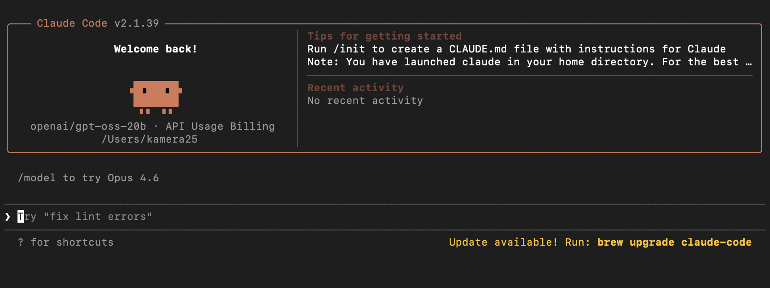The height and width of the screenshot is (288, 770).
Task: Click the "? for shortcuts" hint
Action: [66, 242]
